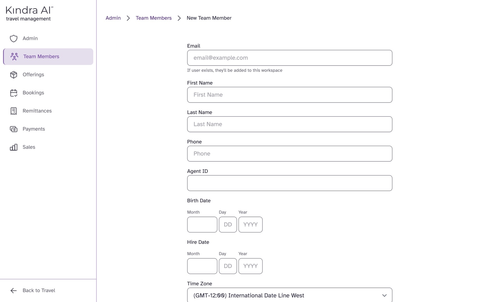
Task: Click the Birth Date Year field
Action: (x=250, y=224)
